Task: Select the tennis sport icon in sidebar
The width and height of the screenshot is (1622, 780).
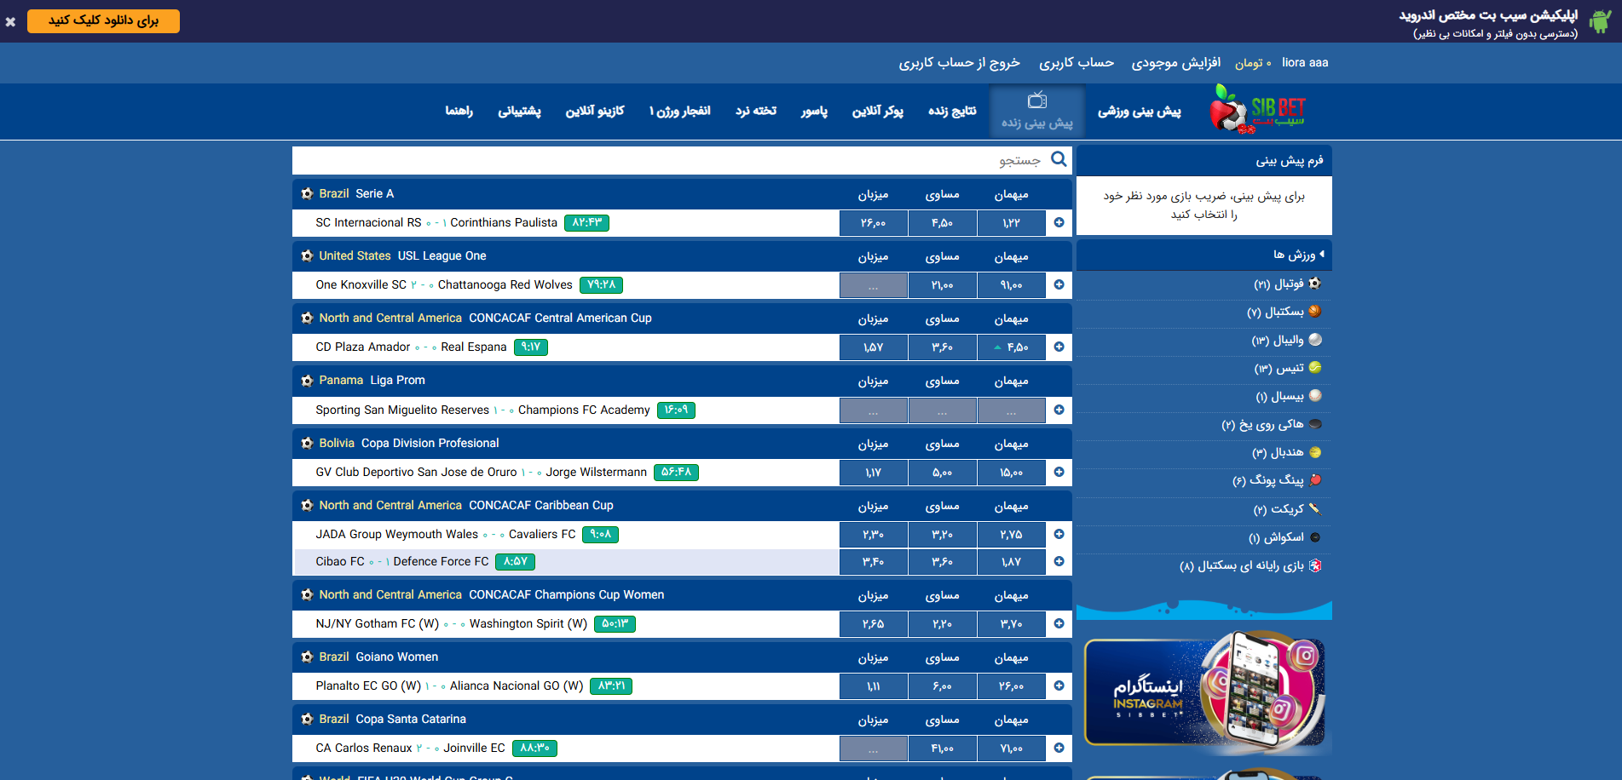Action: (x=1314, y=368)
